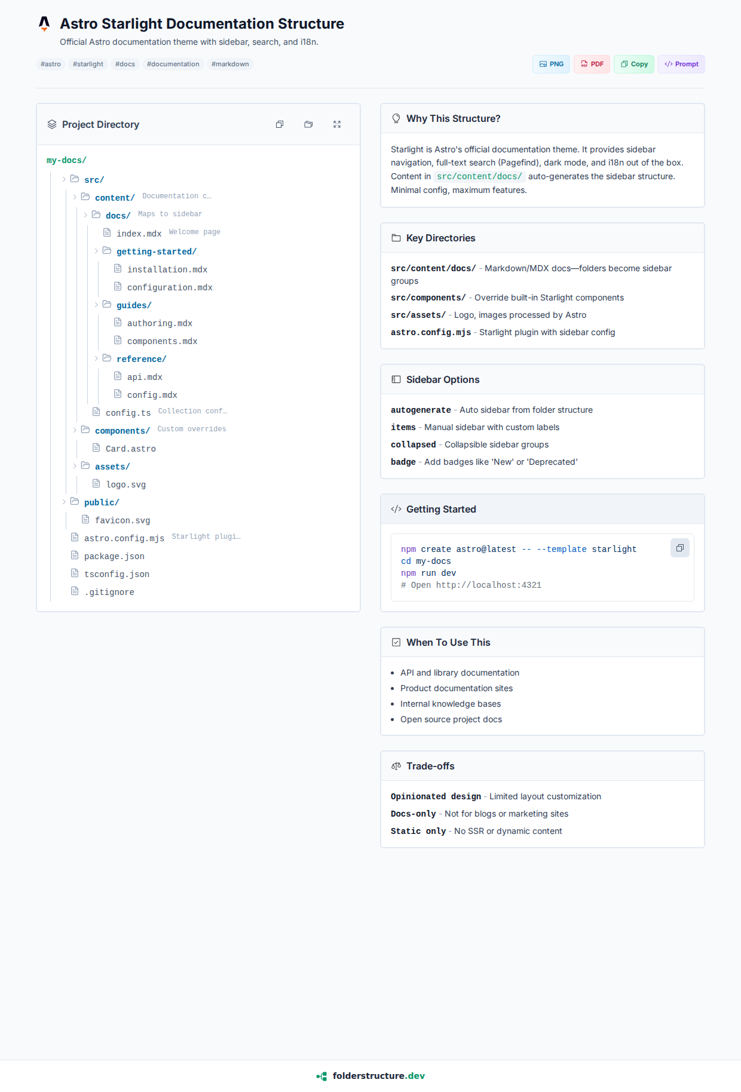This screenshot has height=1092, width=741.
Task: Click the Project Directory layers icon
Action: pyautogui.click(x=52, y=124)
